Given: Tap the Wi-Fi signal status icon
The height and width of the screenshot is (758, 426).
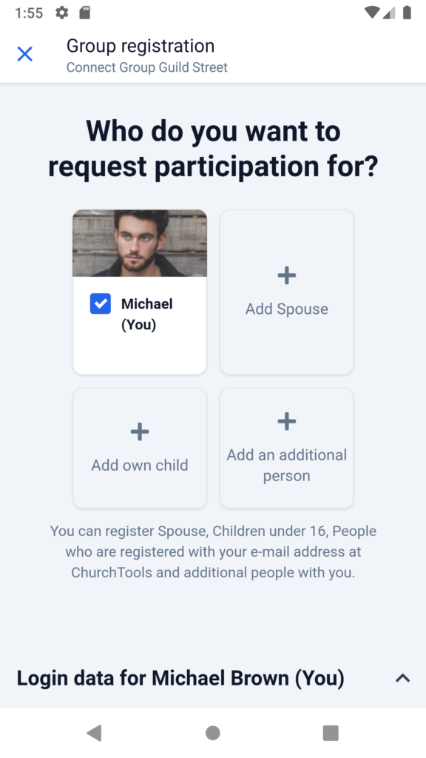Looking at the screenshot, I should click(x=371, y=13).
